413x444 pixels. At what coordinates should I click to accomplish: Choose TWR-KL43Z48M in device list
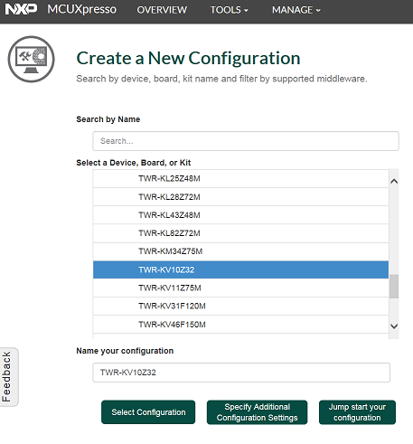coord(240,215)
